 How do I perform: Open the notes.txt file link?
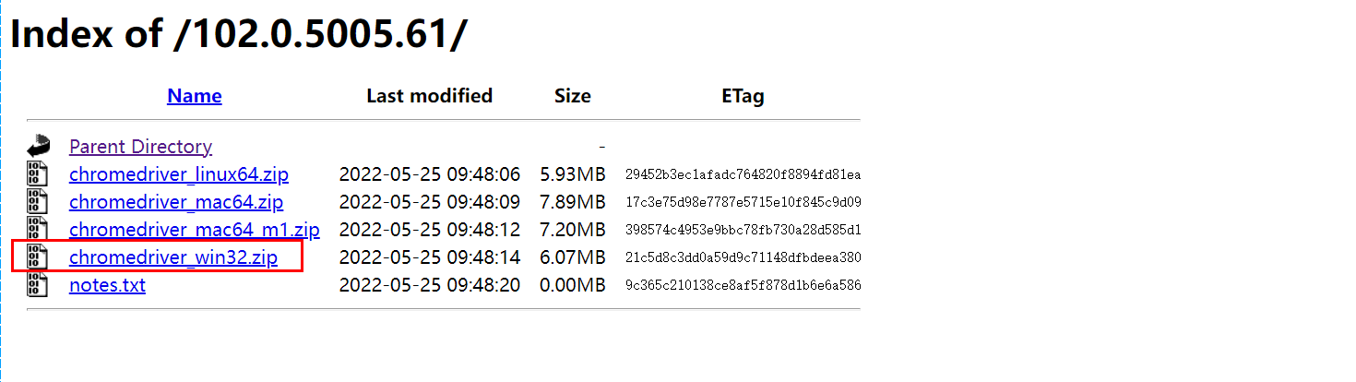[x=107, y=285]
